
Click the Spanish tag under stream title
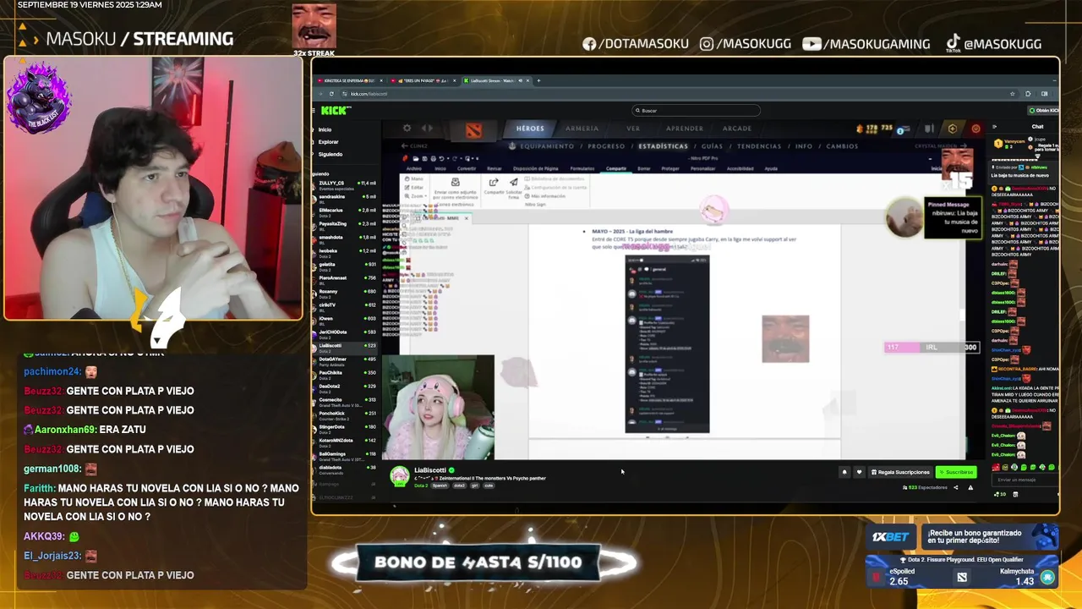(440, 486)
